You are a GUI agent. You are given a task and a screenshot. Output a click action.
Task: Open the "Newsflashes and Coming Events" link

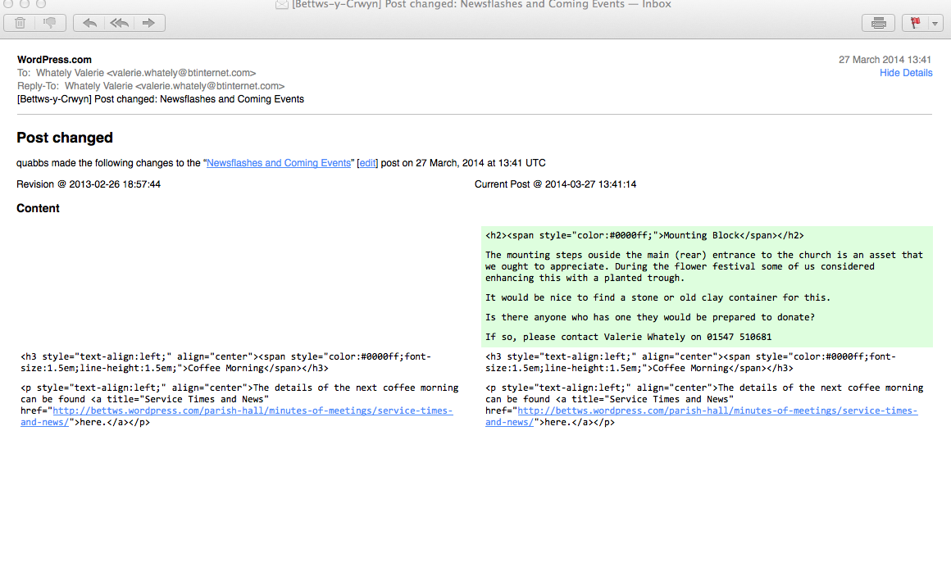click(278, 163)
